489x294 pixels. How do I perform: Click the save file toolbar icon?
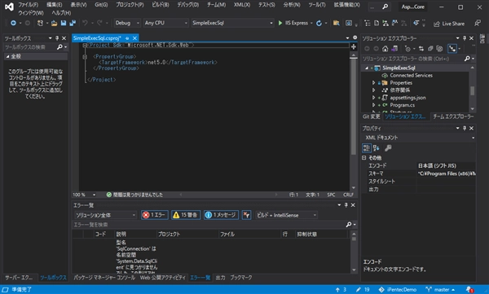[64, 23]
